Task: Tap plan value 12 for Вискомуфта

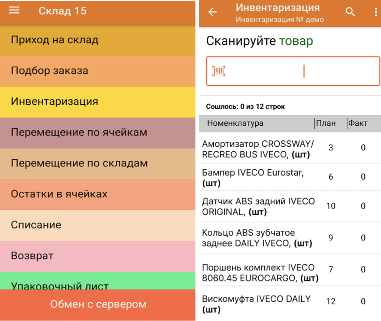Action: (331, 301)
